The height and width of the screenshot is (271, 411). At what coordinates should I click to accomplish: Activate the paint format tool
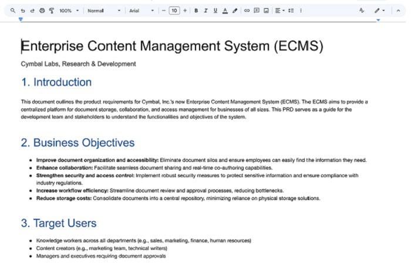pos(51,11)
